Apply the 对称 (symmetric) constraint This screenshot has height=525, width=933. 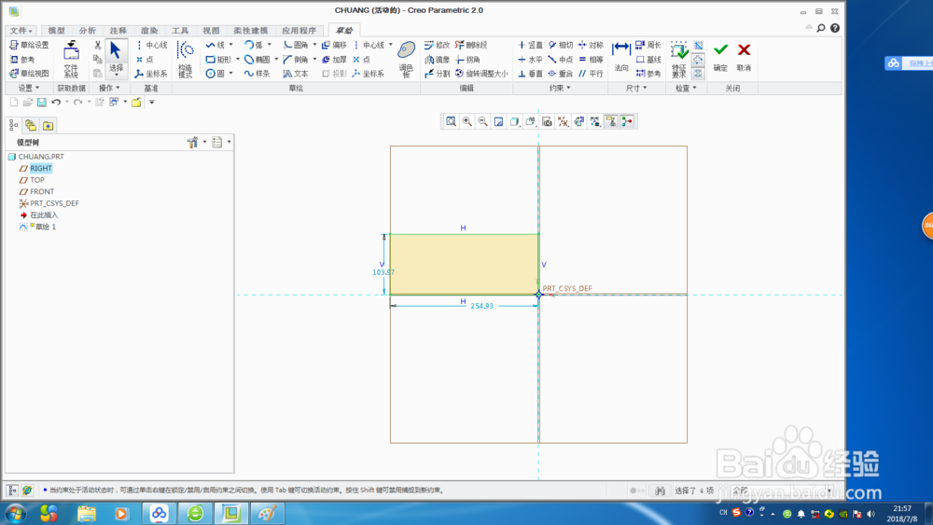pos(591,45)
